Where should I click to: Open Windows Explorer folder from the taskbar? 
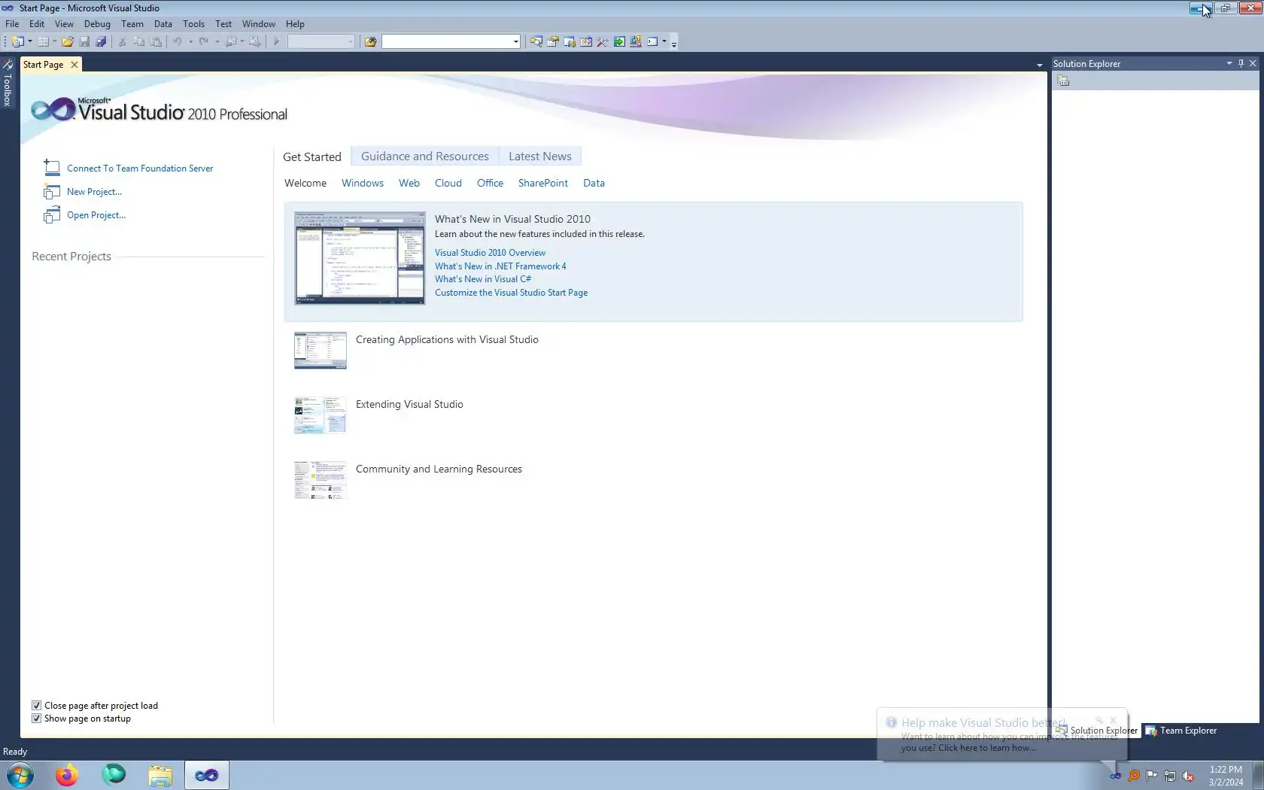(x=160, y=775)
